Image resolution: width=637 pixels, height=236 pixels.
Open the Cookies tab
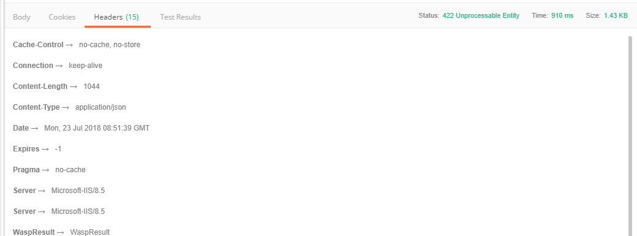[62, 17]
